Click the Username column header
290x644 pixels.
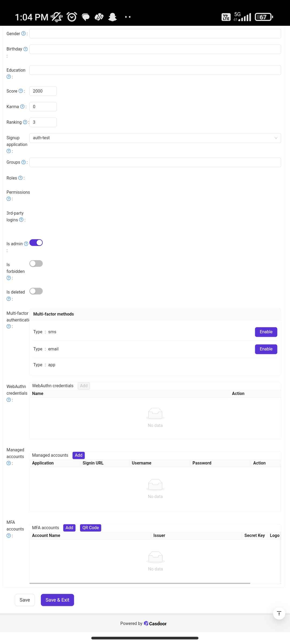click(142, 463)
